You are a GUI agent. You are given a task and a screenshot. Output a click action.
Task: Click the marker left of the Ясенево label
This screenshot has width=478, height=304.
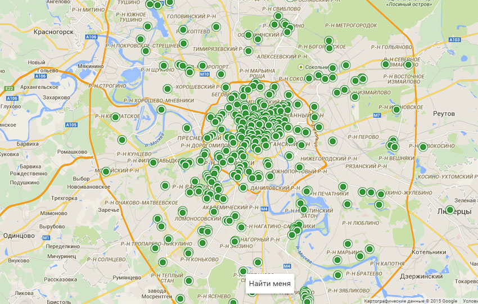click(180, 298)
